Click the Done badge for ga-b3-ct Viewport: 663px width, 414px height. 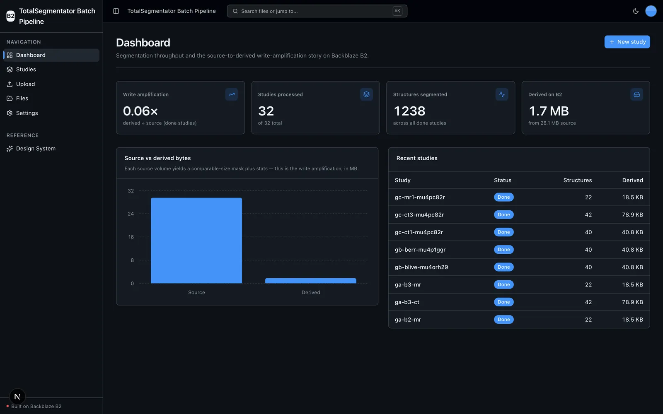[x=503, y=302]
